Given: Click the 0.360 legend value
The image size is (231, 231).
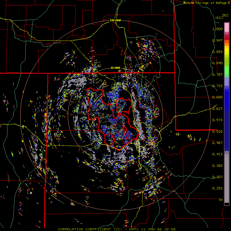Looking at the screenshot, I should point(217,166).
